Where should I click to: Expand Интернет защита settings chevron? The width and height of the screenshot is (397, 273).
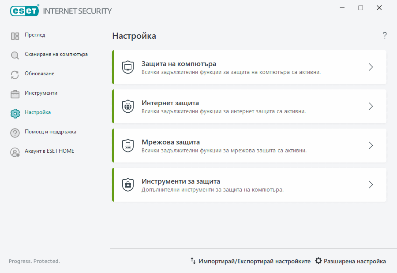pos(371,106)
